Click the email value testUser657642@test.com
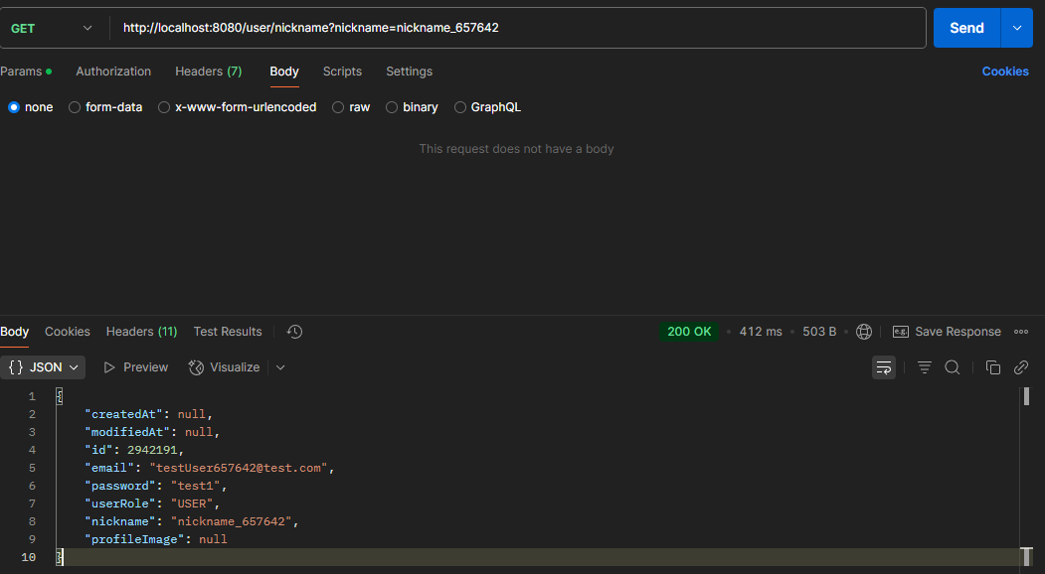The image size is (1045, 574). pyautogui.click(x=239, y=468)
